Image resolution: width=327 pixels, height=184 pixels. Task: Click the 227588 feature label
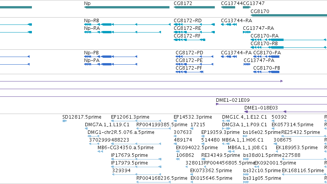(291, 156)
